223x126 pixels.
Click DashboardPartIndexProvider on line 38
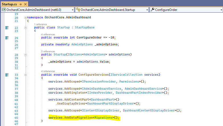(139, 93)
